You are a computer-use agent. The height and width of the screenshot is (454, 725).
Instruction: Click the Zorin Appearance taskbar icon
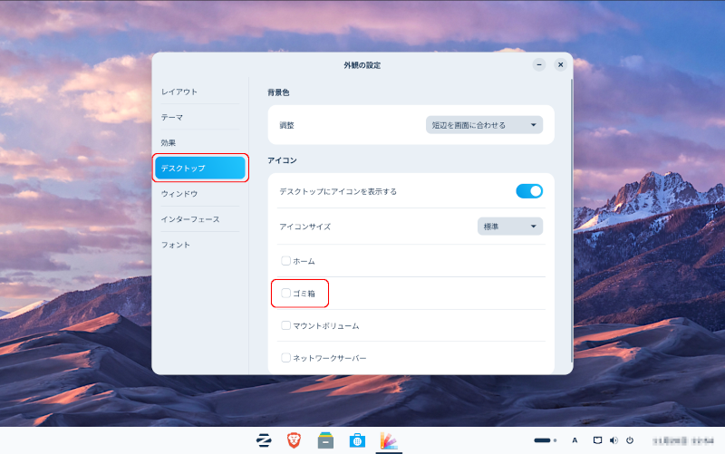389,440
